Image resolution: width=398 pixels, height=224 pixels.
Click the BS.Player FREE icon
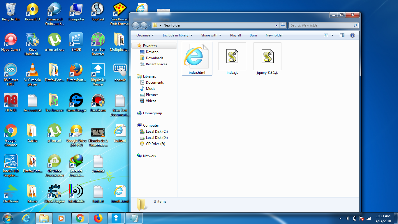pyautogui.click(x=11, y=75)
